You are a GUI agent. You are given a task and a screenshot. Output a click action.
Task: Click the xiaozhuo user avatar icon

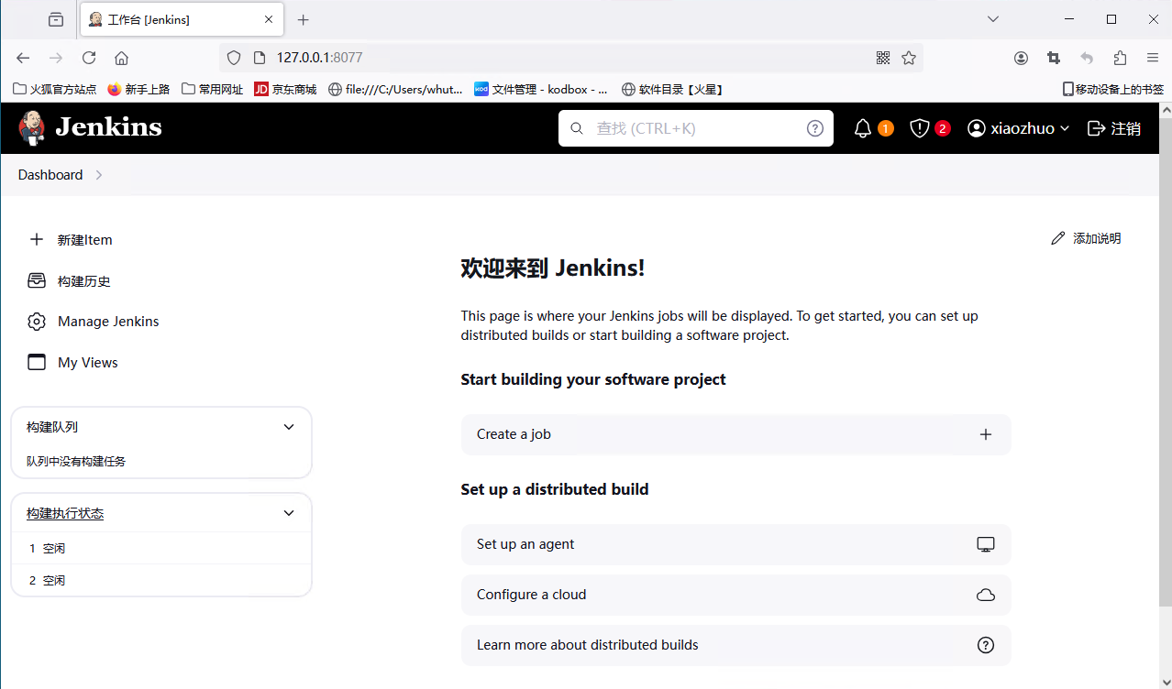coord(977,128)
